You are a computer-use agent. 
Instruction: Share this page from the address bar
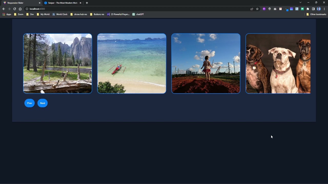252,9
